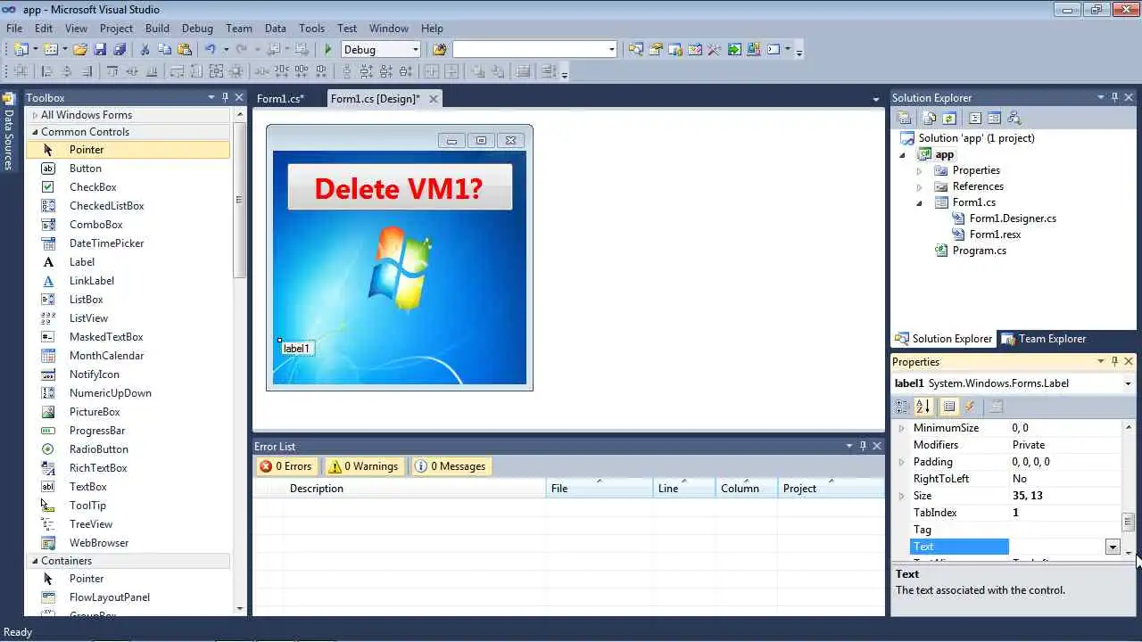This screenshot has height=642, width=1142.
Task: Expand the References node in Solution Explorer
Action: pos(919,186)
